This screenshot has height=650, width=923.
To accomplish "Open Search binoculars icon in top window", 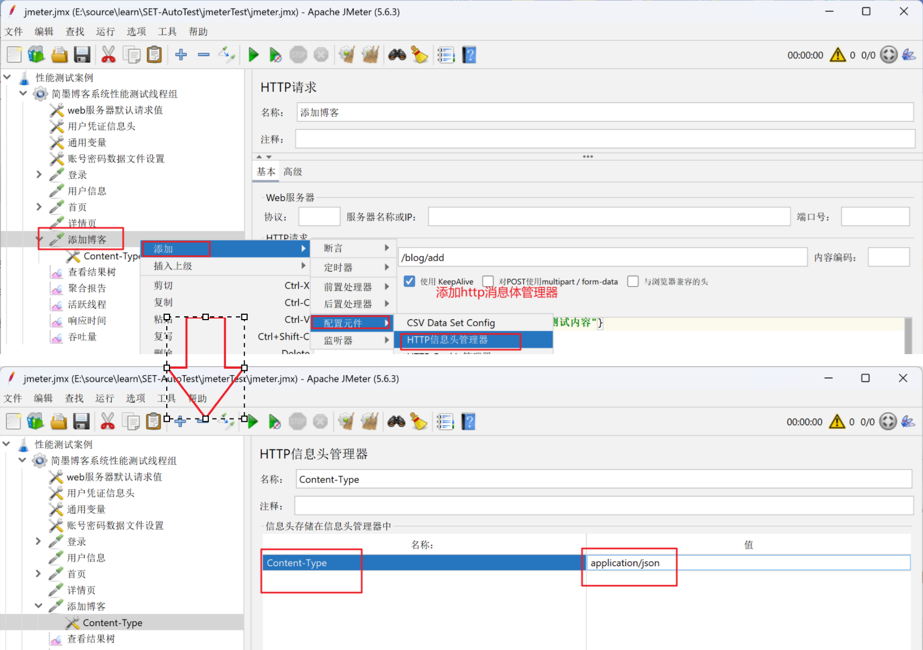I will [x=397, y=55].
